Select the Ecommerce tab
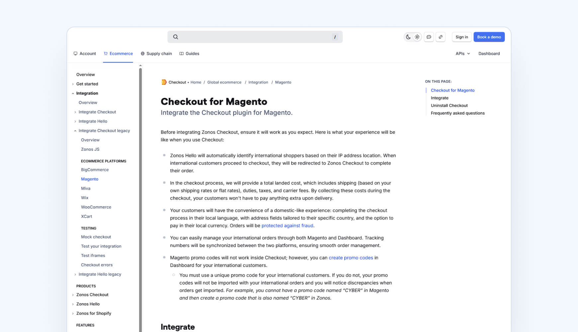578x332 pixels. [x=118, y=53]
